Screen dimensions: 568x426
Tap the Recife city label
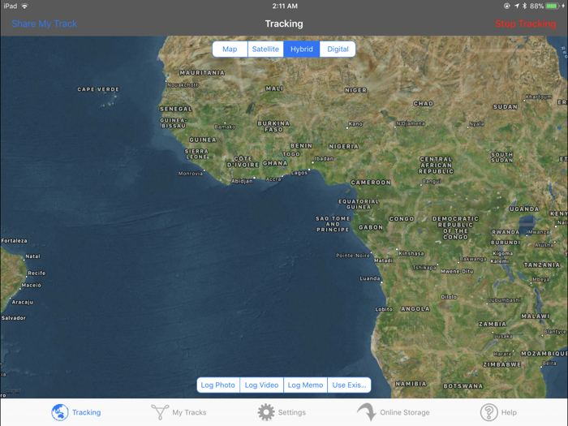point(37,273)
